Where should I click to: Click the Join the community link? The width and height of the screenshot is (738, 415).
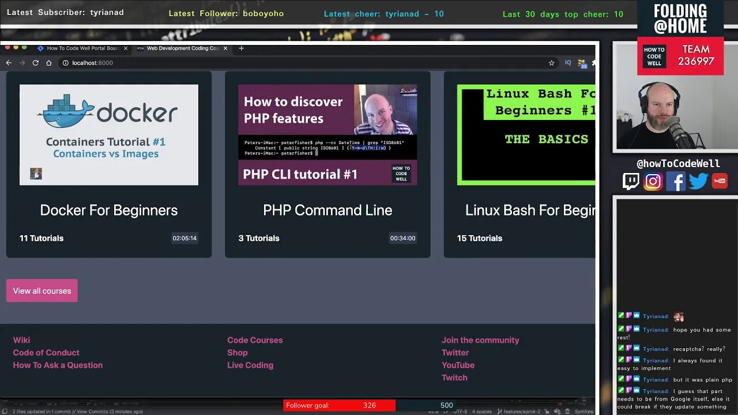pyautogui.click(x=480, y=340)
